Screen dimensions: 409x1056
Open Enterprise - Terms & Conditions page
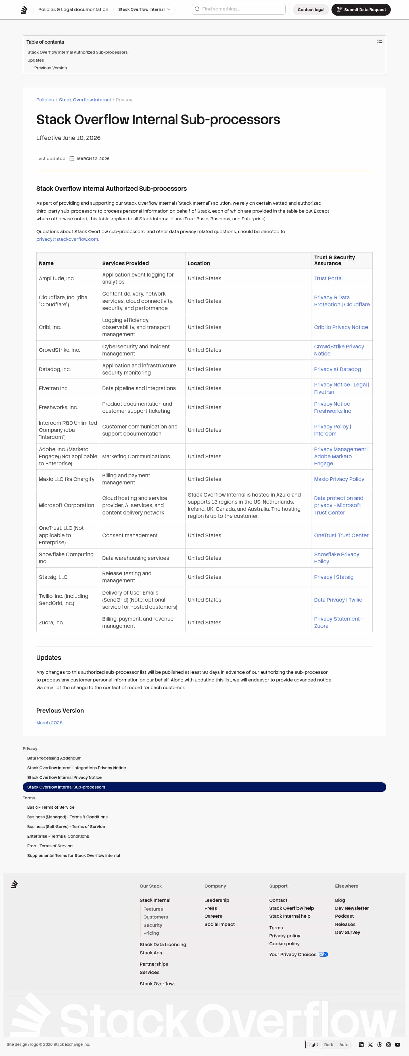58,836
